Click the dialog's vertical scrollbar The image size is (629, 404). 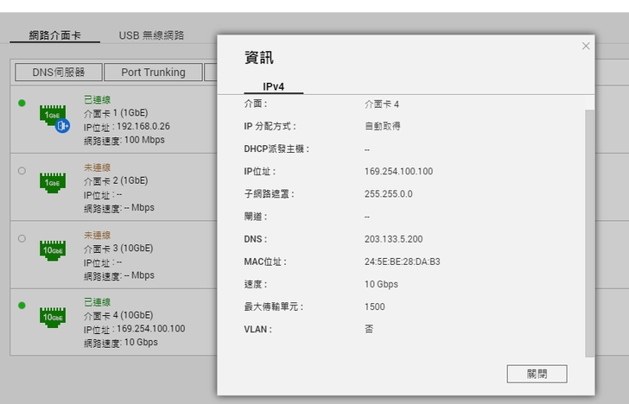point(589,233)
